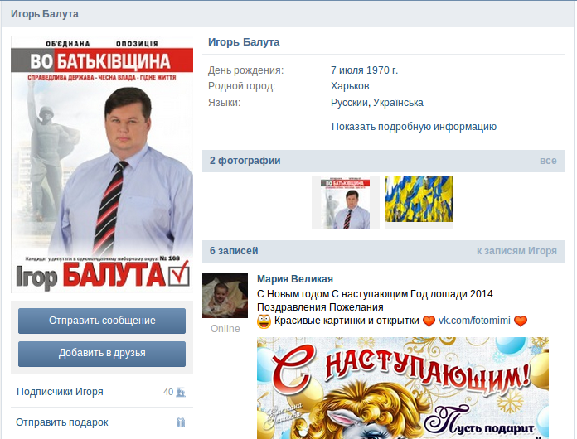Open the 'Подписчики Игоря' link
Viewport: 577px width, 439px height.
pos(60,392)
